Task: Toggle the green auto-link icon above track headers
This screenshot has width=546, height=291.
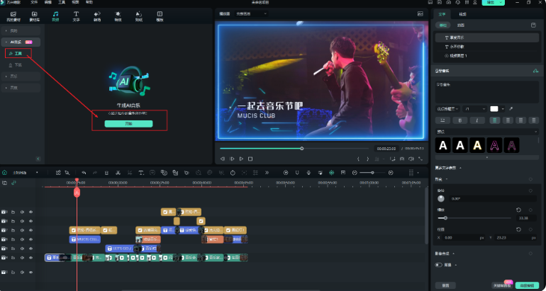Action: [x=13, y=183]
